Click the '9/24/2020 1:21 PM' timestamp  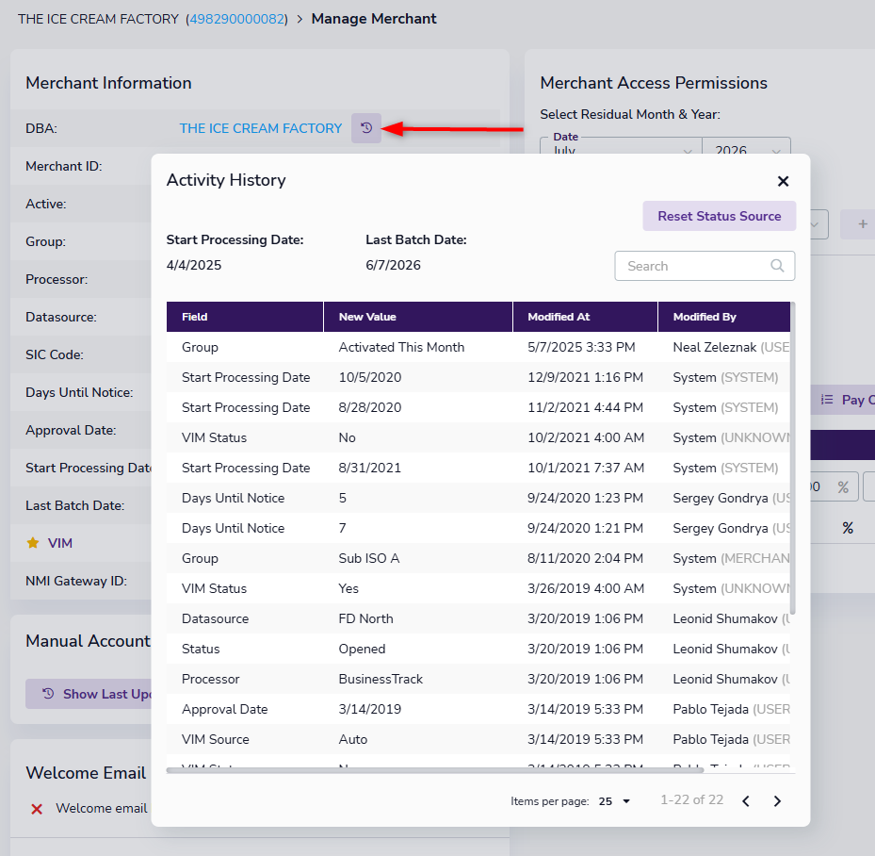(x=586, y=528)
